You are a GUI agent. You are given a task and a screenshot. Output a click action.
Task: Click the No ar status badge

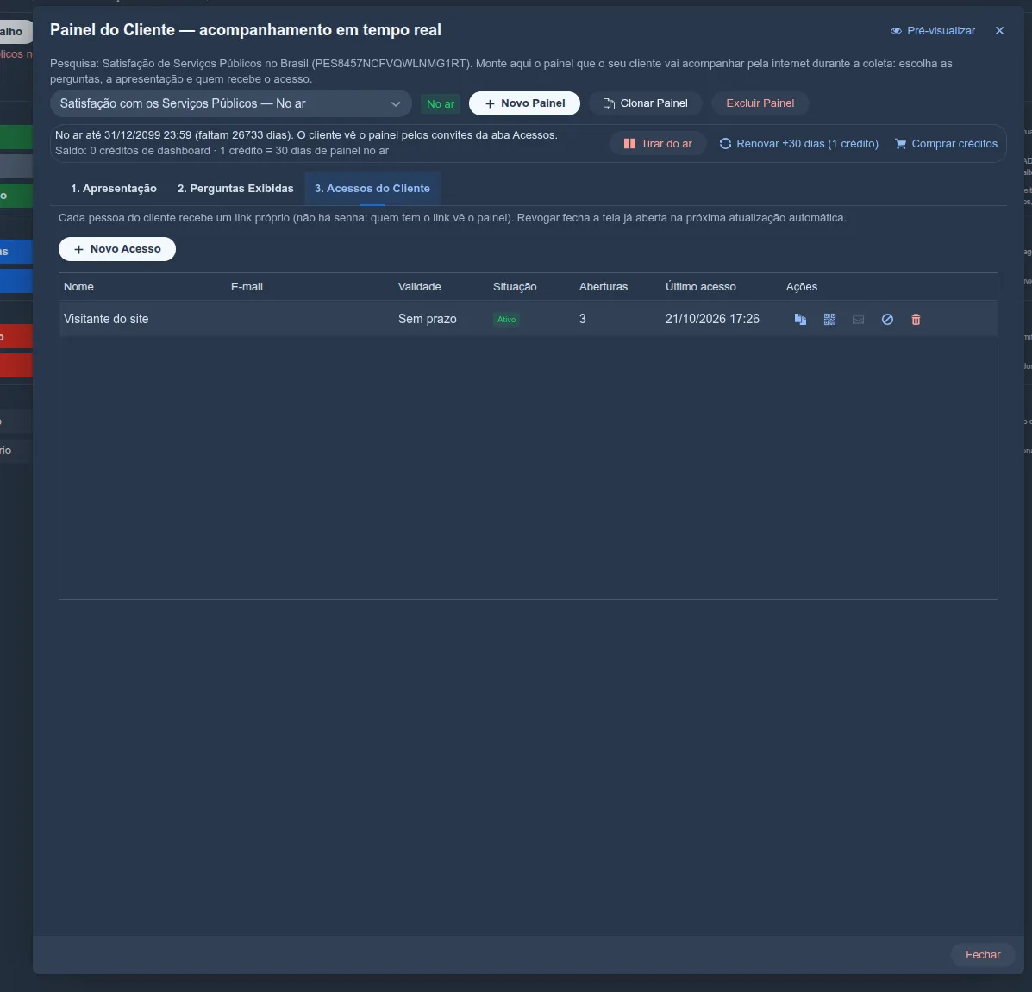click(441, 104)
